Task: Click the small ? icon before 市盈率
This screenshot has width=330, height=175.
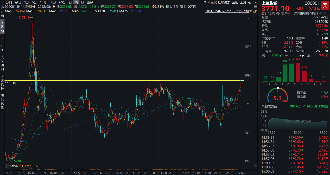Action: [x=7, y=166]
